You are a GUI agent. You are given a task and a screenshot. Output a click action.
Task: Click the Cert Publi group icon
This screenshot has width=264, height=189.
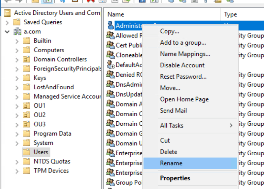(110, 45)
